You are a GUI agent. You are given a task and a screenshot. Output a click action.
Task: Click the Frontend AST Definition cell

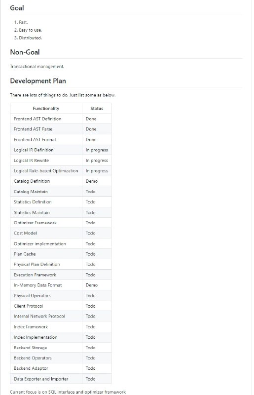(46, 118)
